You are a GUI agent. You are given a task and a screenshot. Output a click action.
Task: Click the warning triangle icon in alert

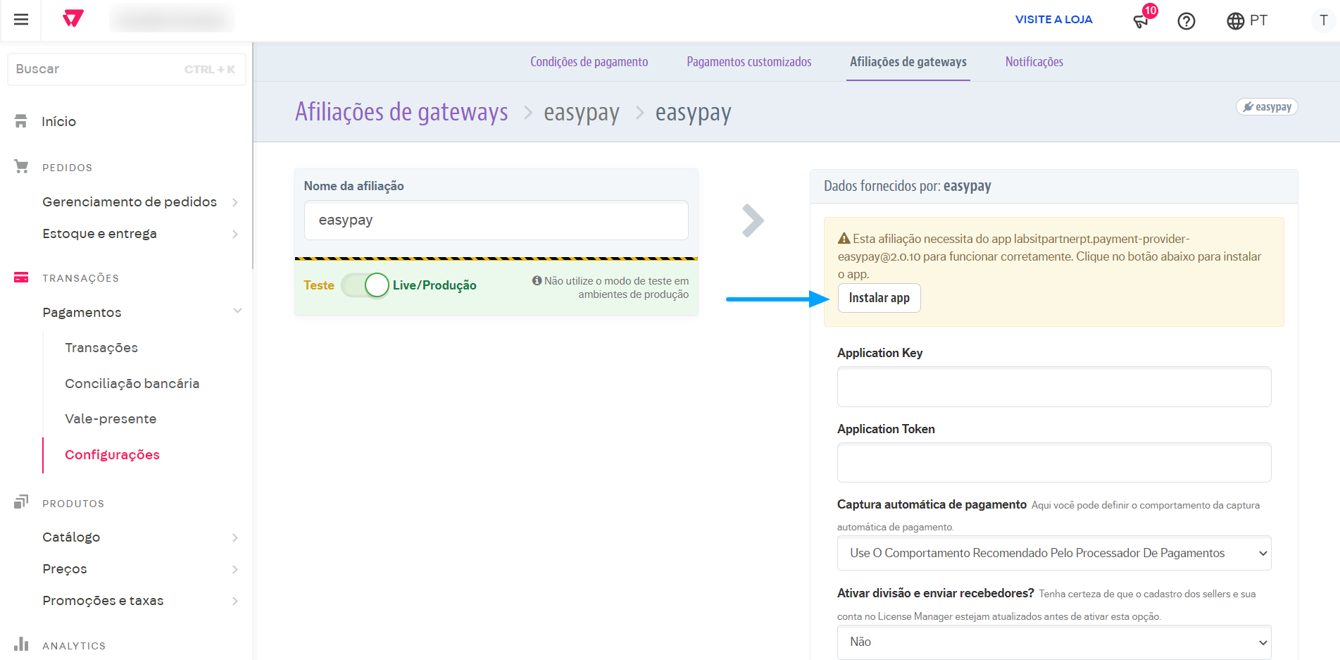click(x=844, y=239)
